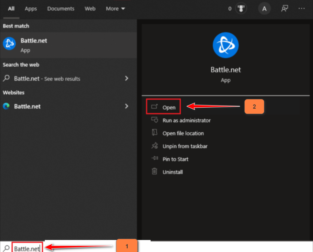
Task: Click the rewards trophy icon
Action: 241,9
